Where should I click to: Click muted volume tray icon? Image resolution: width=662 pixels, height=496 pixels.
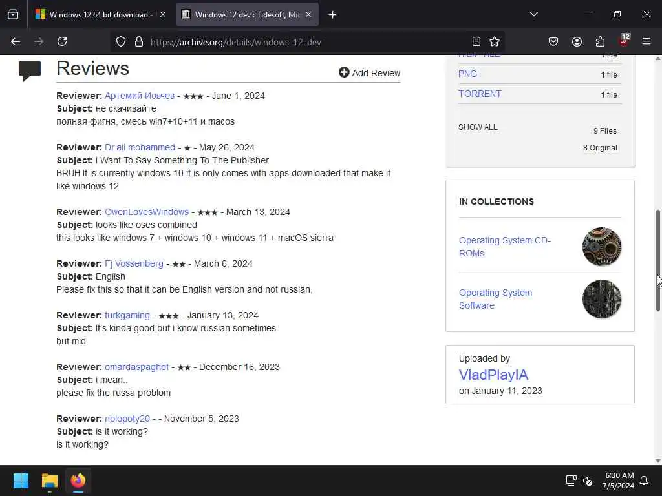point(587,480)
